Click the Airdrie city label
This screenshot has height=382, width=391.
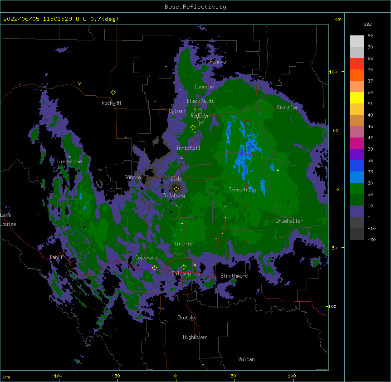tap(183, 244)
